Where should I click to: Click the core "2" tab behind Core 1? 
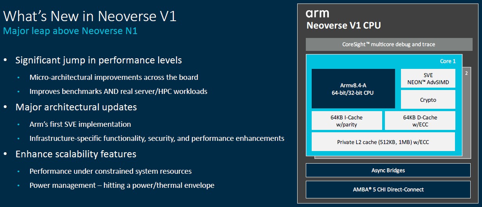pos(467,73)
